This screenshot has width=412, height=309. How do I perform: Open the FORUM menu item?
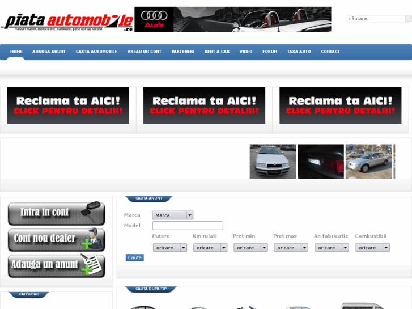click(270, 52)
